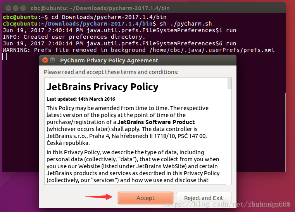Image resolution: width=295 pixels, height=212 pixels.
Task: Click the 'Česká republika.' text in policy
Action: (68, 143)
